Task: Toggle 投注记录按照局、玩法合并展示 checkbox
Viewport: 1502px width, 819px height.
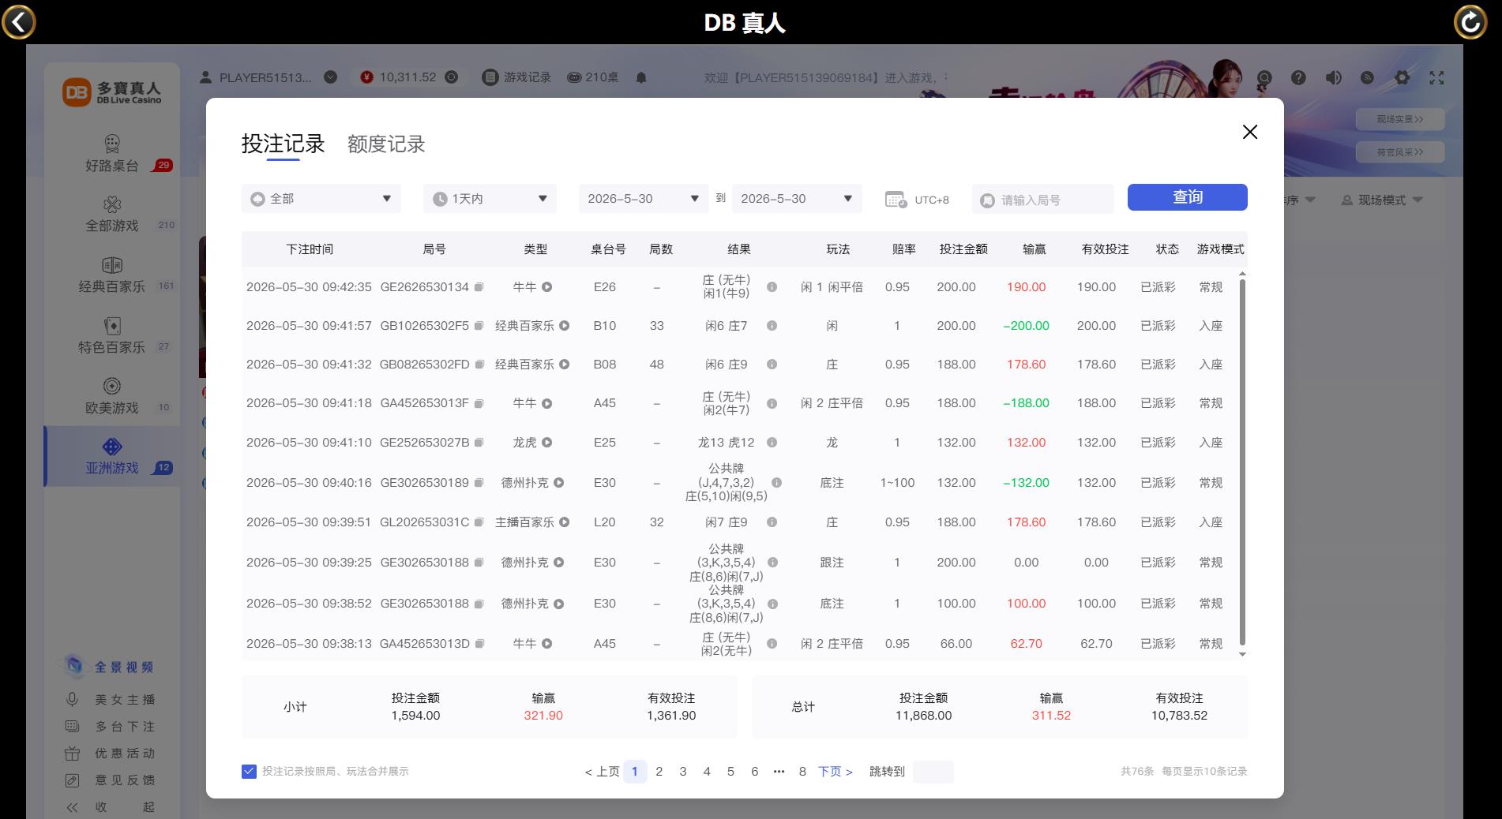Action: 249,772
